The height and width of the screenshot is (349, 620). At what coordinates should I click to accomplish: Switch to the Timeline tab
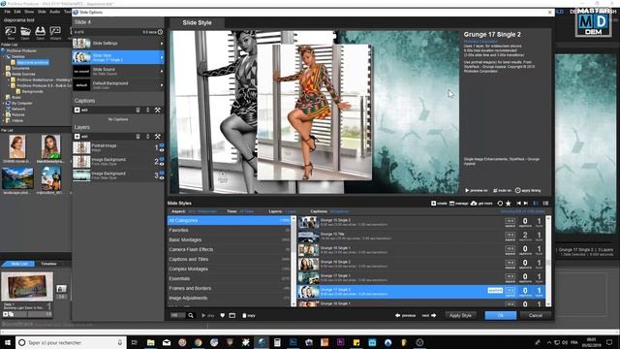click(x=48, y=264)
